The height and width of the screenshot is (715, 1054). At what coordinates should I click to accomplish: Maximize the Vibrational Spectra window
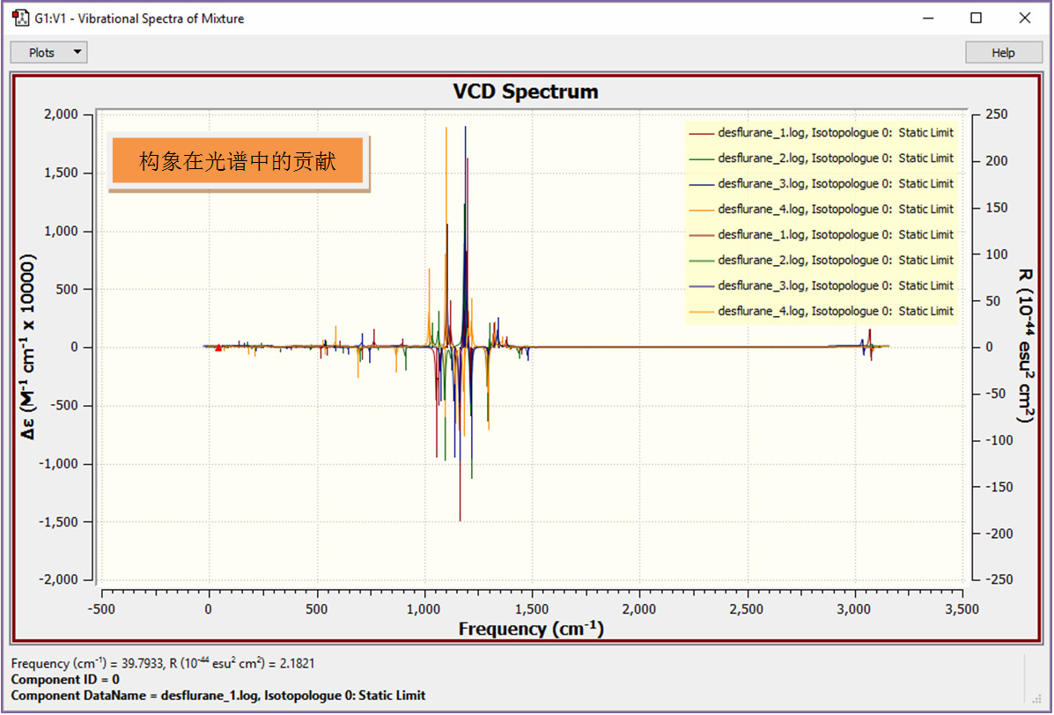976,18
